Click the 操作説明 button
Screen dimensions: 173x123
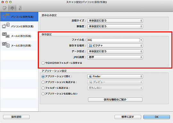pyautogui.click(x=16, y=117)
